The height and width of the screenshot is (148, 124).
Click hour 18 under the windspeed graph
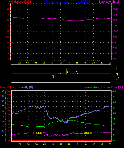coord(85,63)
